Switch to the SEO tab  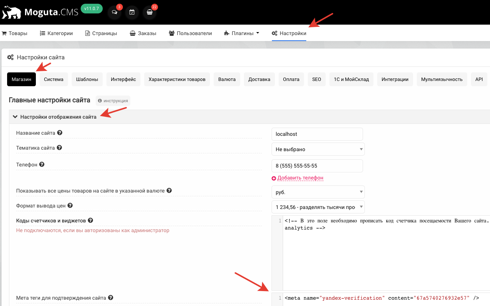pyautogui.click(x=317, y=79)
